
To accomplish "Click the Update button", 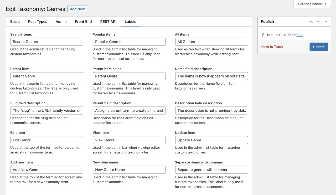I will click(x=319, y=47).
